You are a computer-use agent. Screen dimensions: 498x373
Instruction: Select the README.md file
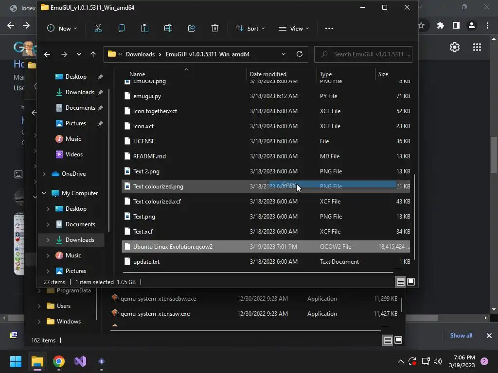click(266, 156)
